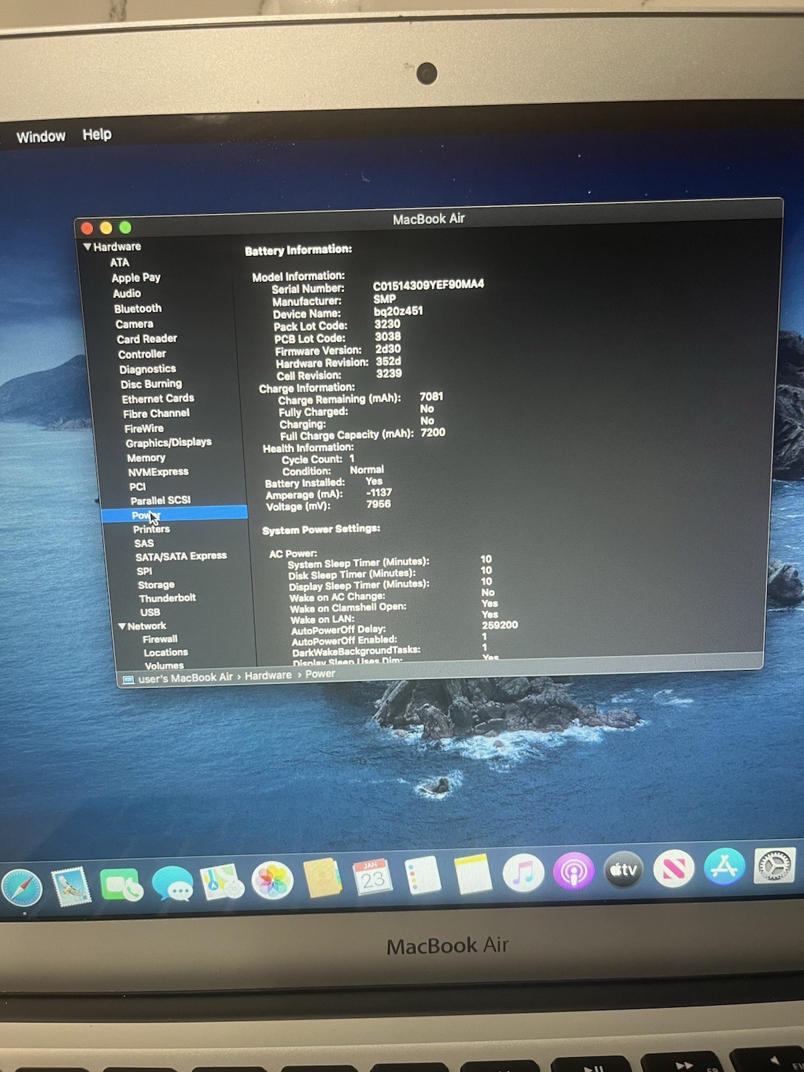The image size is (804, 1072).
Task: Click Amperage value -1137
Action: coord(379,492)
